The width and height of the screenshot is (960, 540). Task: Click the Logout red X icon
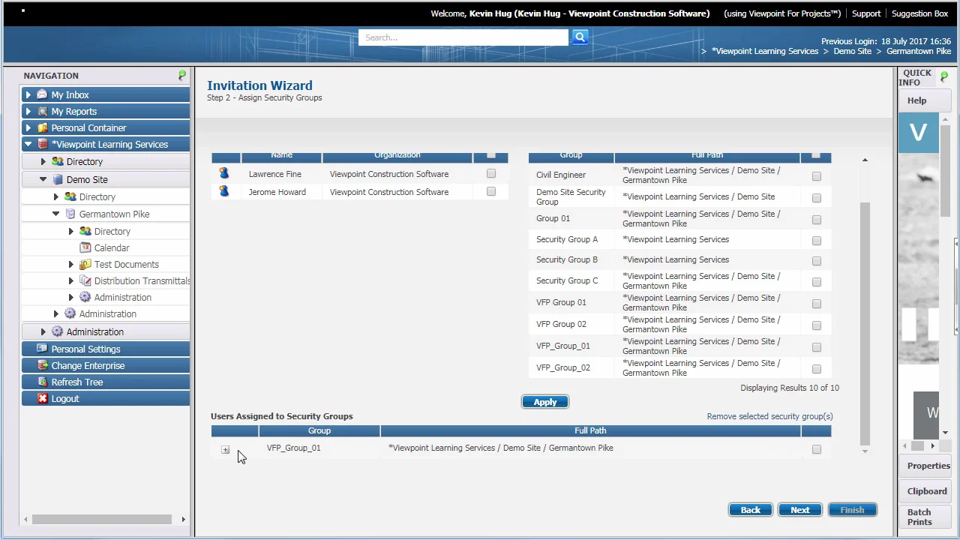pyautogui.click(x=43, y=398)
